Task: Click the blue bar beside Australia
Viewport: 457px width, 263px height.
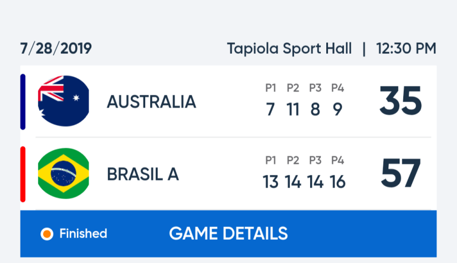Action: pos(23,102)
